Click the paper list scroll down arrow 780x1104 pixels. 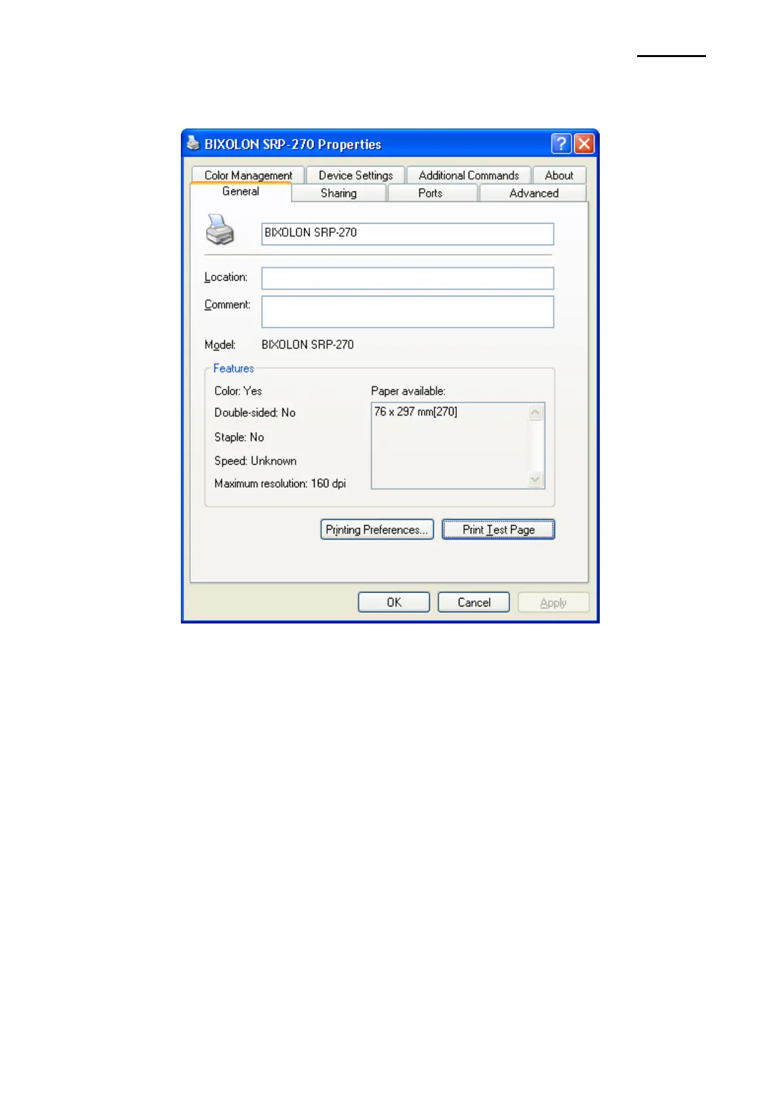pyautogui.click(x=536, y=479)
